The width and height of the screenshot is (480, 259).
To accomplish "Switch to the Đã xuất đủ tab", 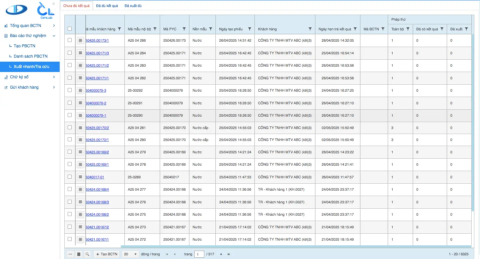I will pyautogui.click(x=133, y=6).
